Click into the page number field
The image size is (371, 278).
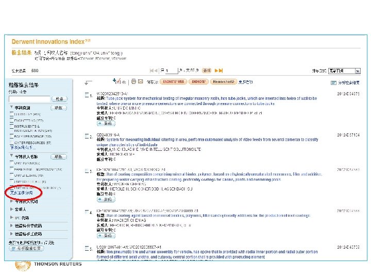click(x=171, y=71)
